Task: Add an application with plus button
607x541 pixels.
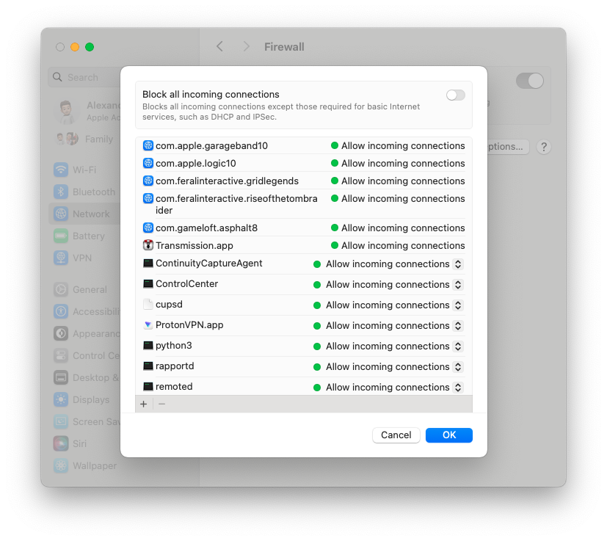Action: [x=144, y=404]
